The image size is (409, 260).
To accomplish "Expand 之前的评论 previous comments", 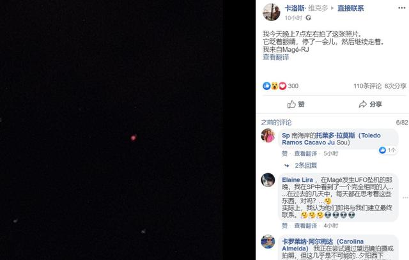I will tap(276, 122).
